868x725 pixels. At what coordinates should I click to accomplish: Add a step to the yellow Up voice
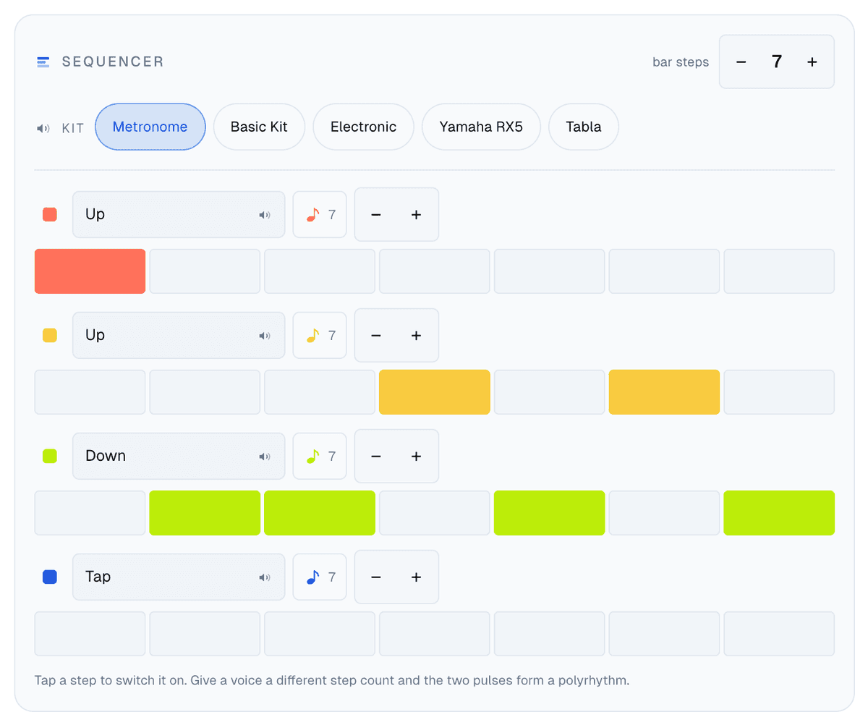[416, 335]
